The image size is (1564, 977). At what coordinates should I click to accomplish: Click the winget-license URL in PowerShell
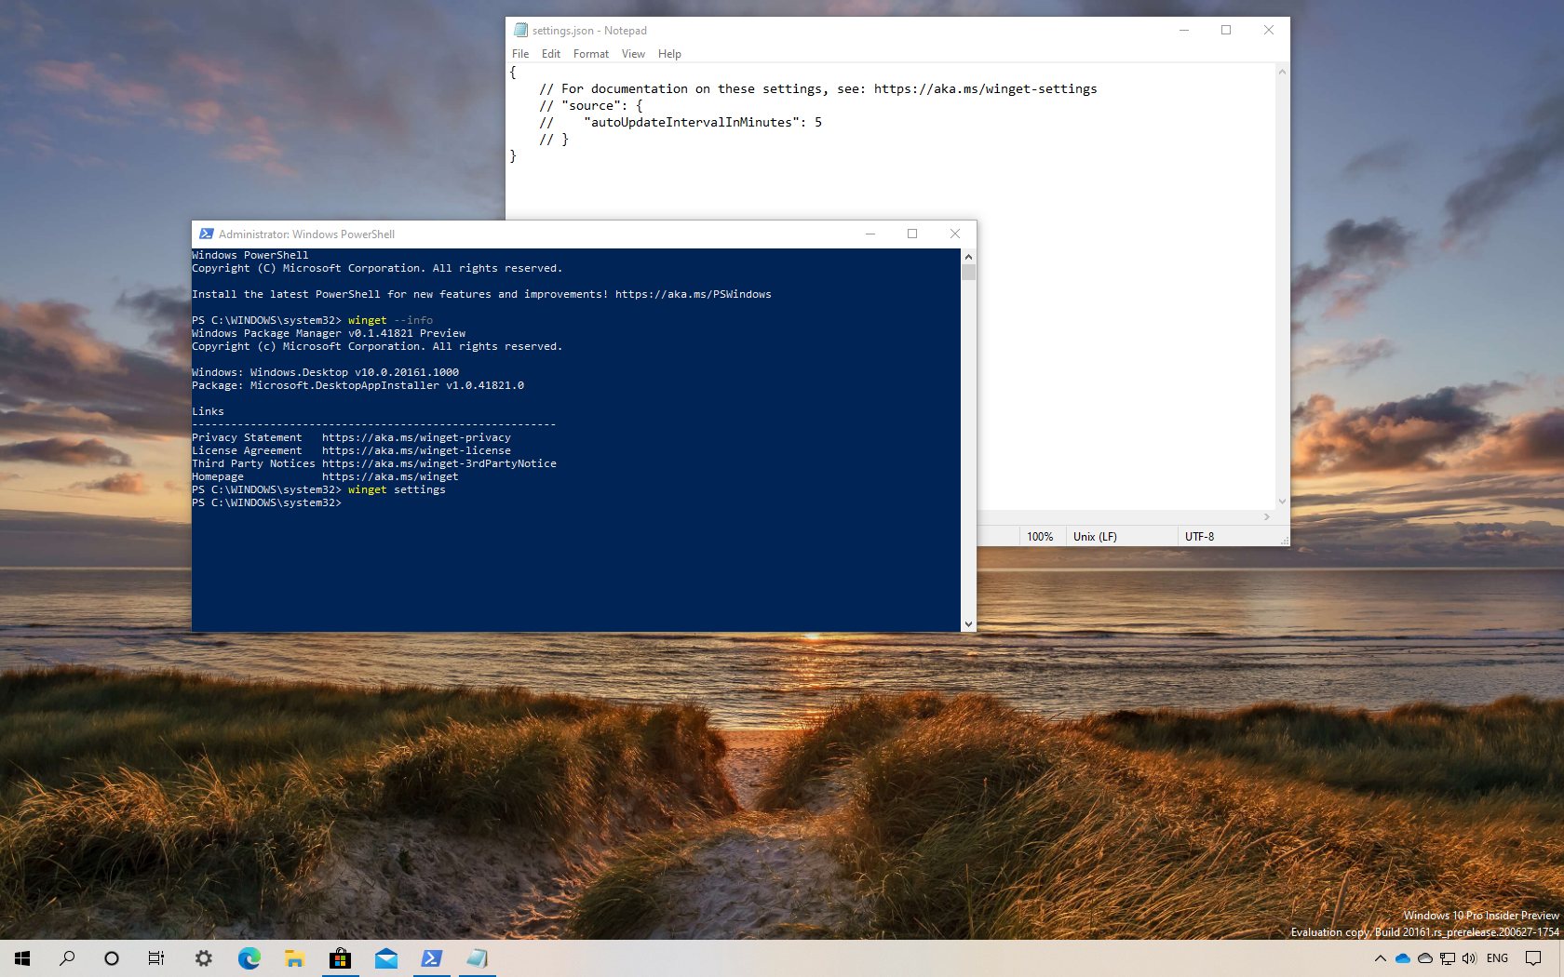(416, 450)
